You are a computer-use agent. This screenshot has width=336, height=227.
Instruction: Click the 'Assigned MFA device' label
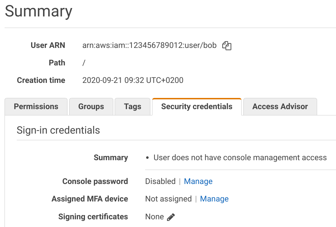click(x=90, y=199)
